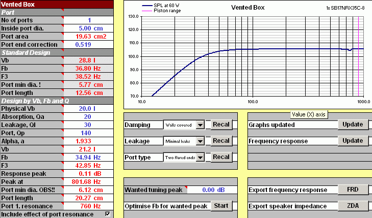Update the Frequency response
This screenshot has width=372, height=218.
[352, 141]
